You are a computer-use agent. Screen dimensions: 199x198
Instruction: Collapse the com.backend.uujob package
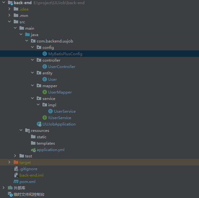(27, 41)
